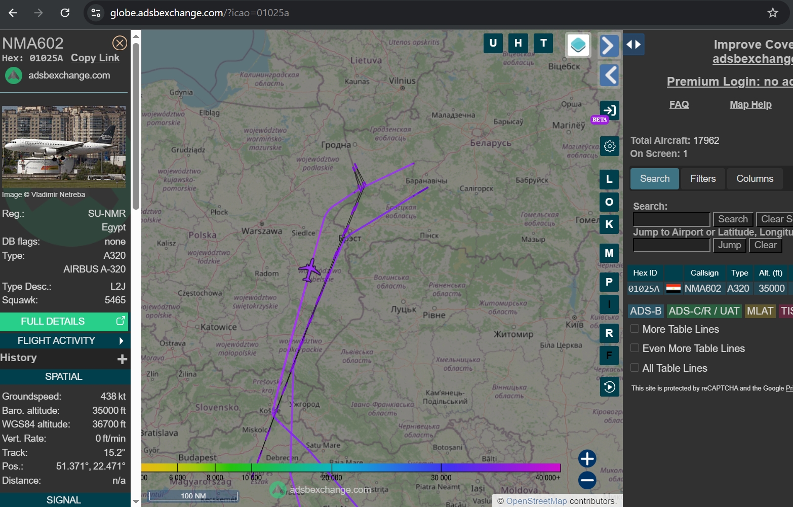Expand the History section with plus
Viewport: 793px width, 507px height.
(x=122, y=359)
